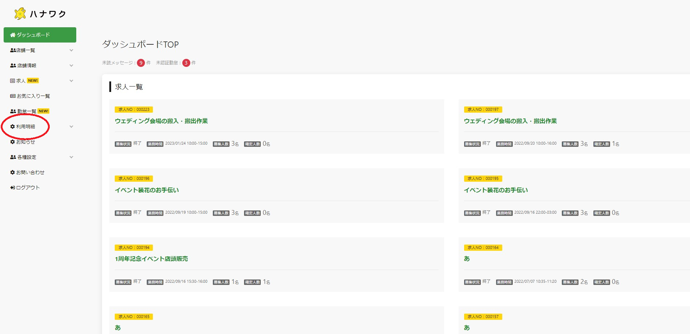
Task: Open job 000196 イベント装花のお手伝い
Action: click(x=147, y=190)
